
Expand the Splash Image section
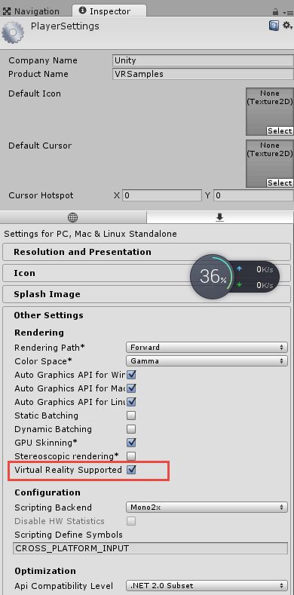click(146, 294)
